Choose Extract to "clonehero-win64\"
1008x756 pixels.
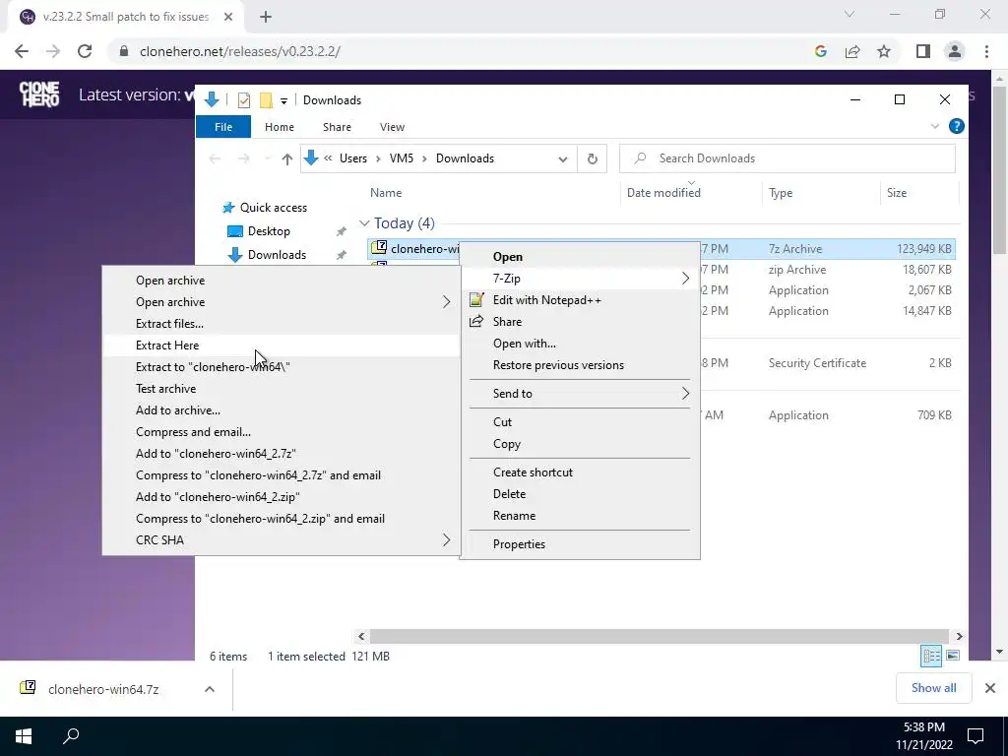pos(281,367)
